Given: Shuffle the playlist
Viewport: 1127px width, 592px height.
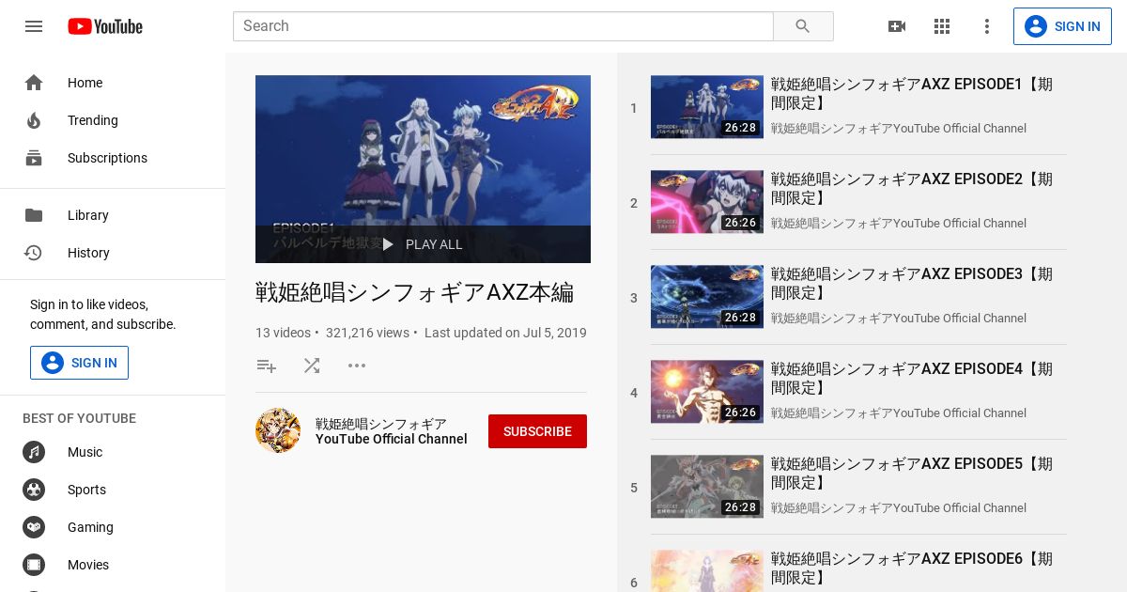Looking at the screenshot, I should (312, 366).
